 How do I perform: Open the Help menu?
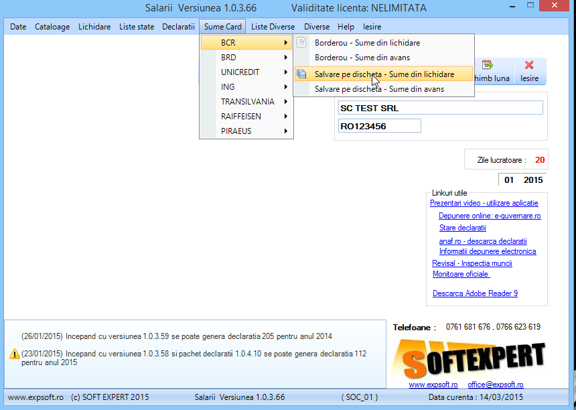point(346,27)
